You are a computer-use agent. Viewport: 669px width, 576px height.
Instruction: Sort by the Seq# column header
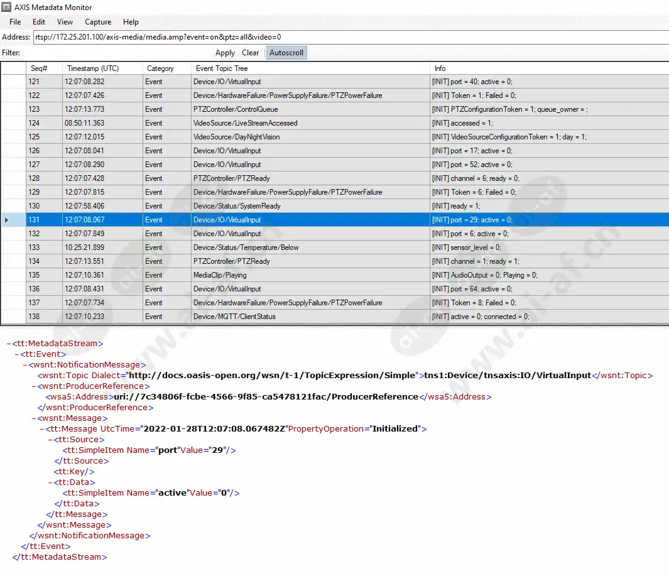coord(45,68)
